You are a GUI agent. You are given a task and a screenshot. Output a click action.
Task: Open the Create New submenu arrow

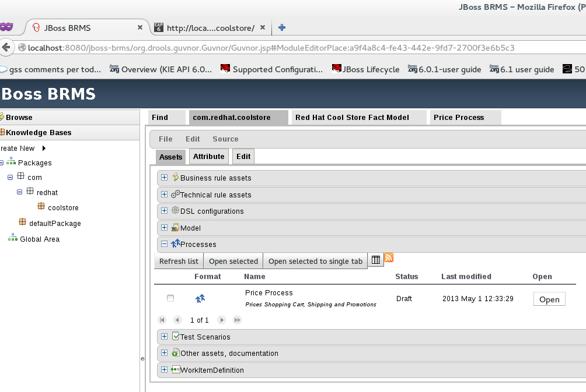44,148
